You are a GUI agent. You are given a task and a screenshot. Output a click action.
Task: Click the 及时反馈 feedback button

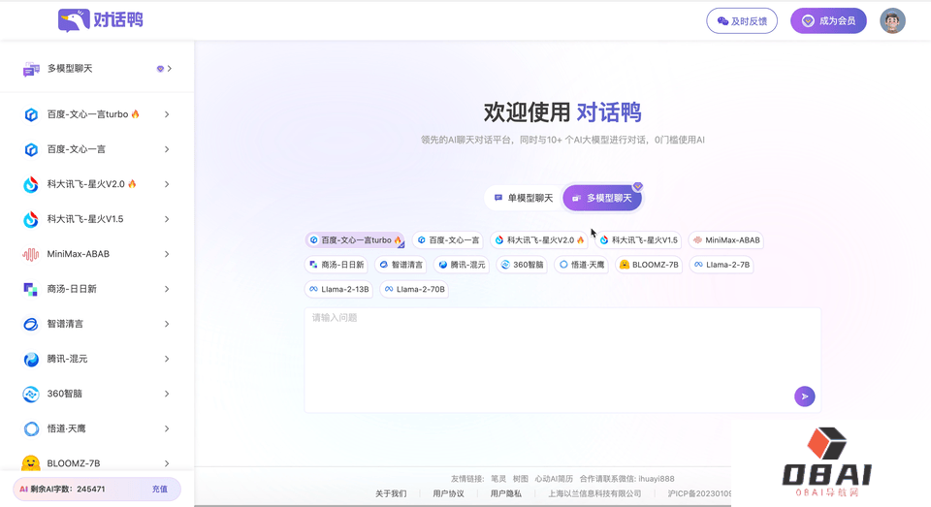(742, 20)
